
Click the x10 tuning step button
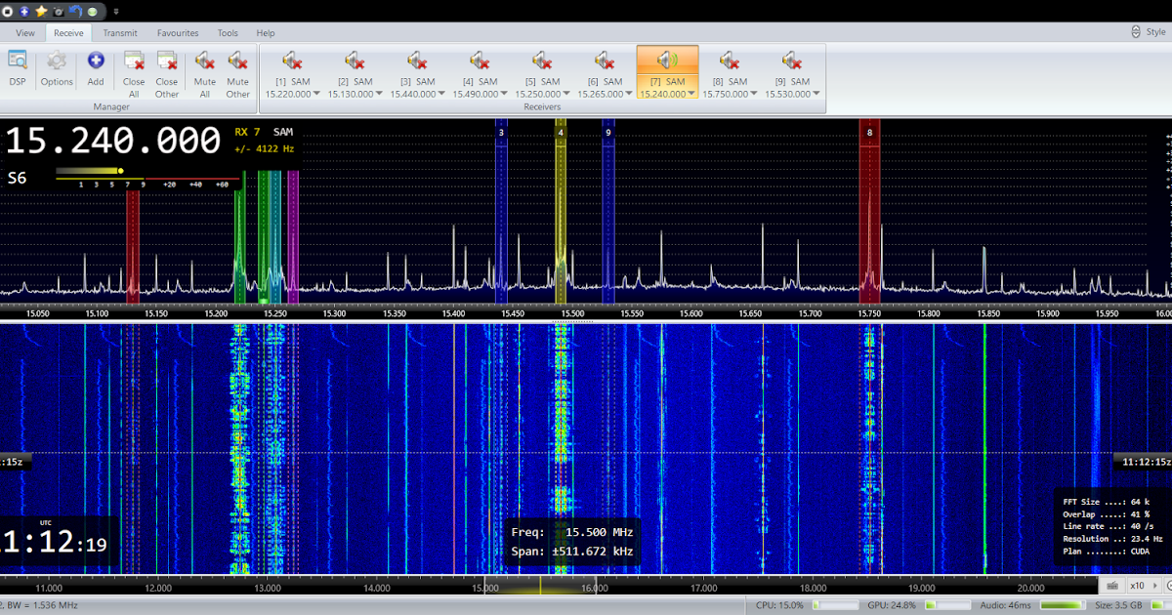1137,585
